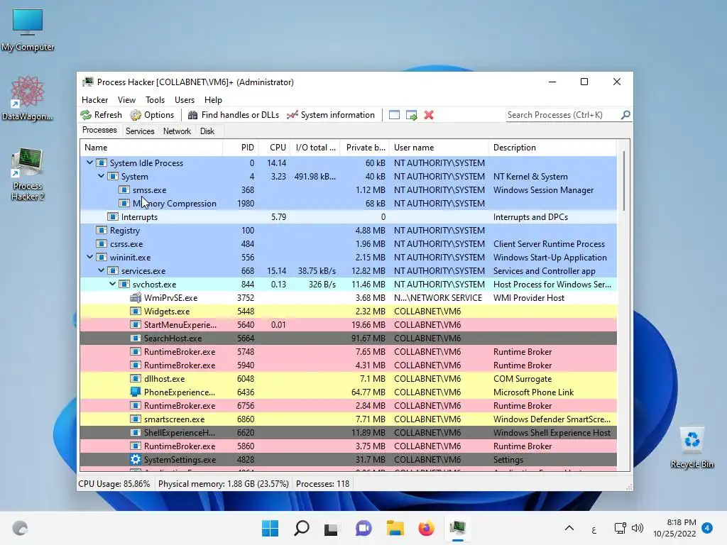Select the SystemSettings.exe gear icon
Image resolution: width=727 pixels, height=545 pixels.
click(x=136, y=459)
